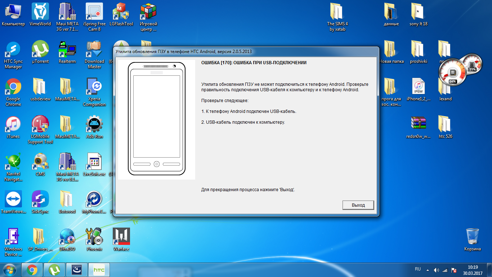Select the TeamViewer desktop shortcut
Viewport: 492px width, 277px height.
pyautogui.click(x=13, y=202)
